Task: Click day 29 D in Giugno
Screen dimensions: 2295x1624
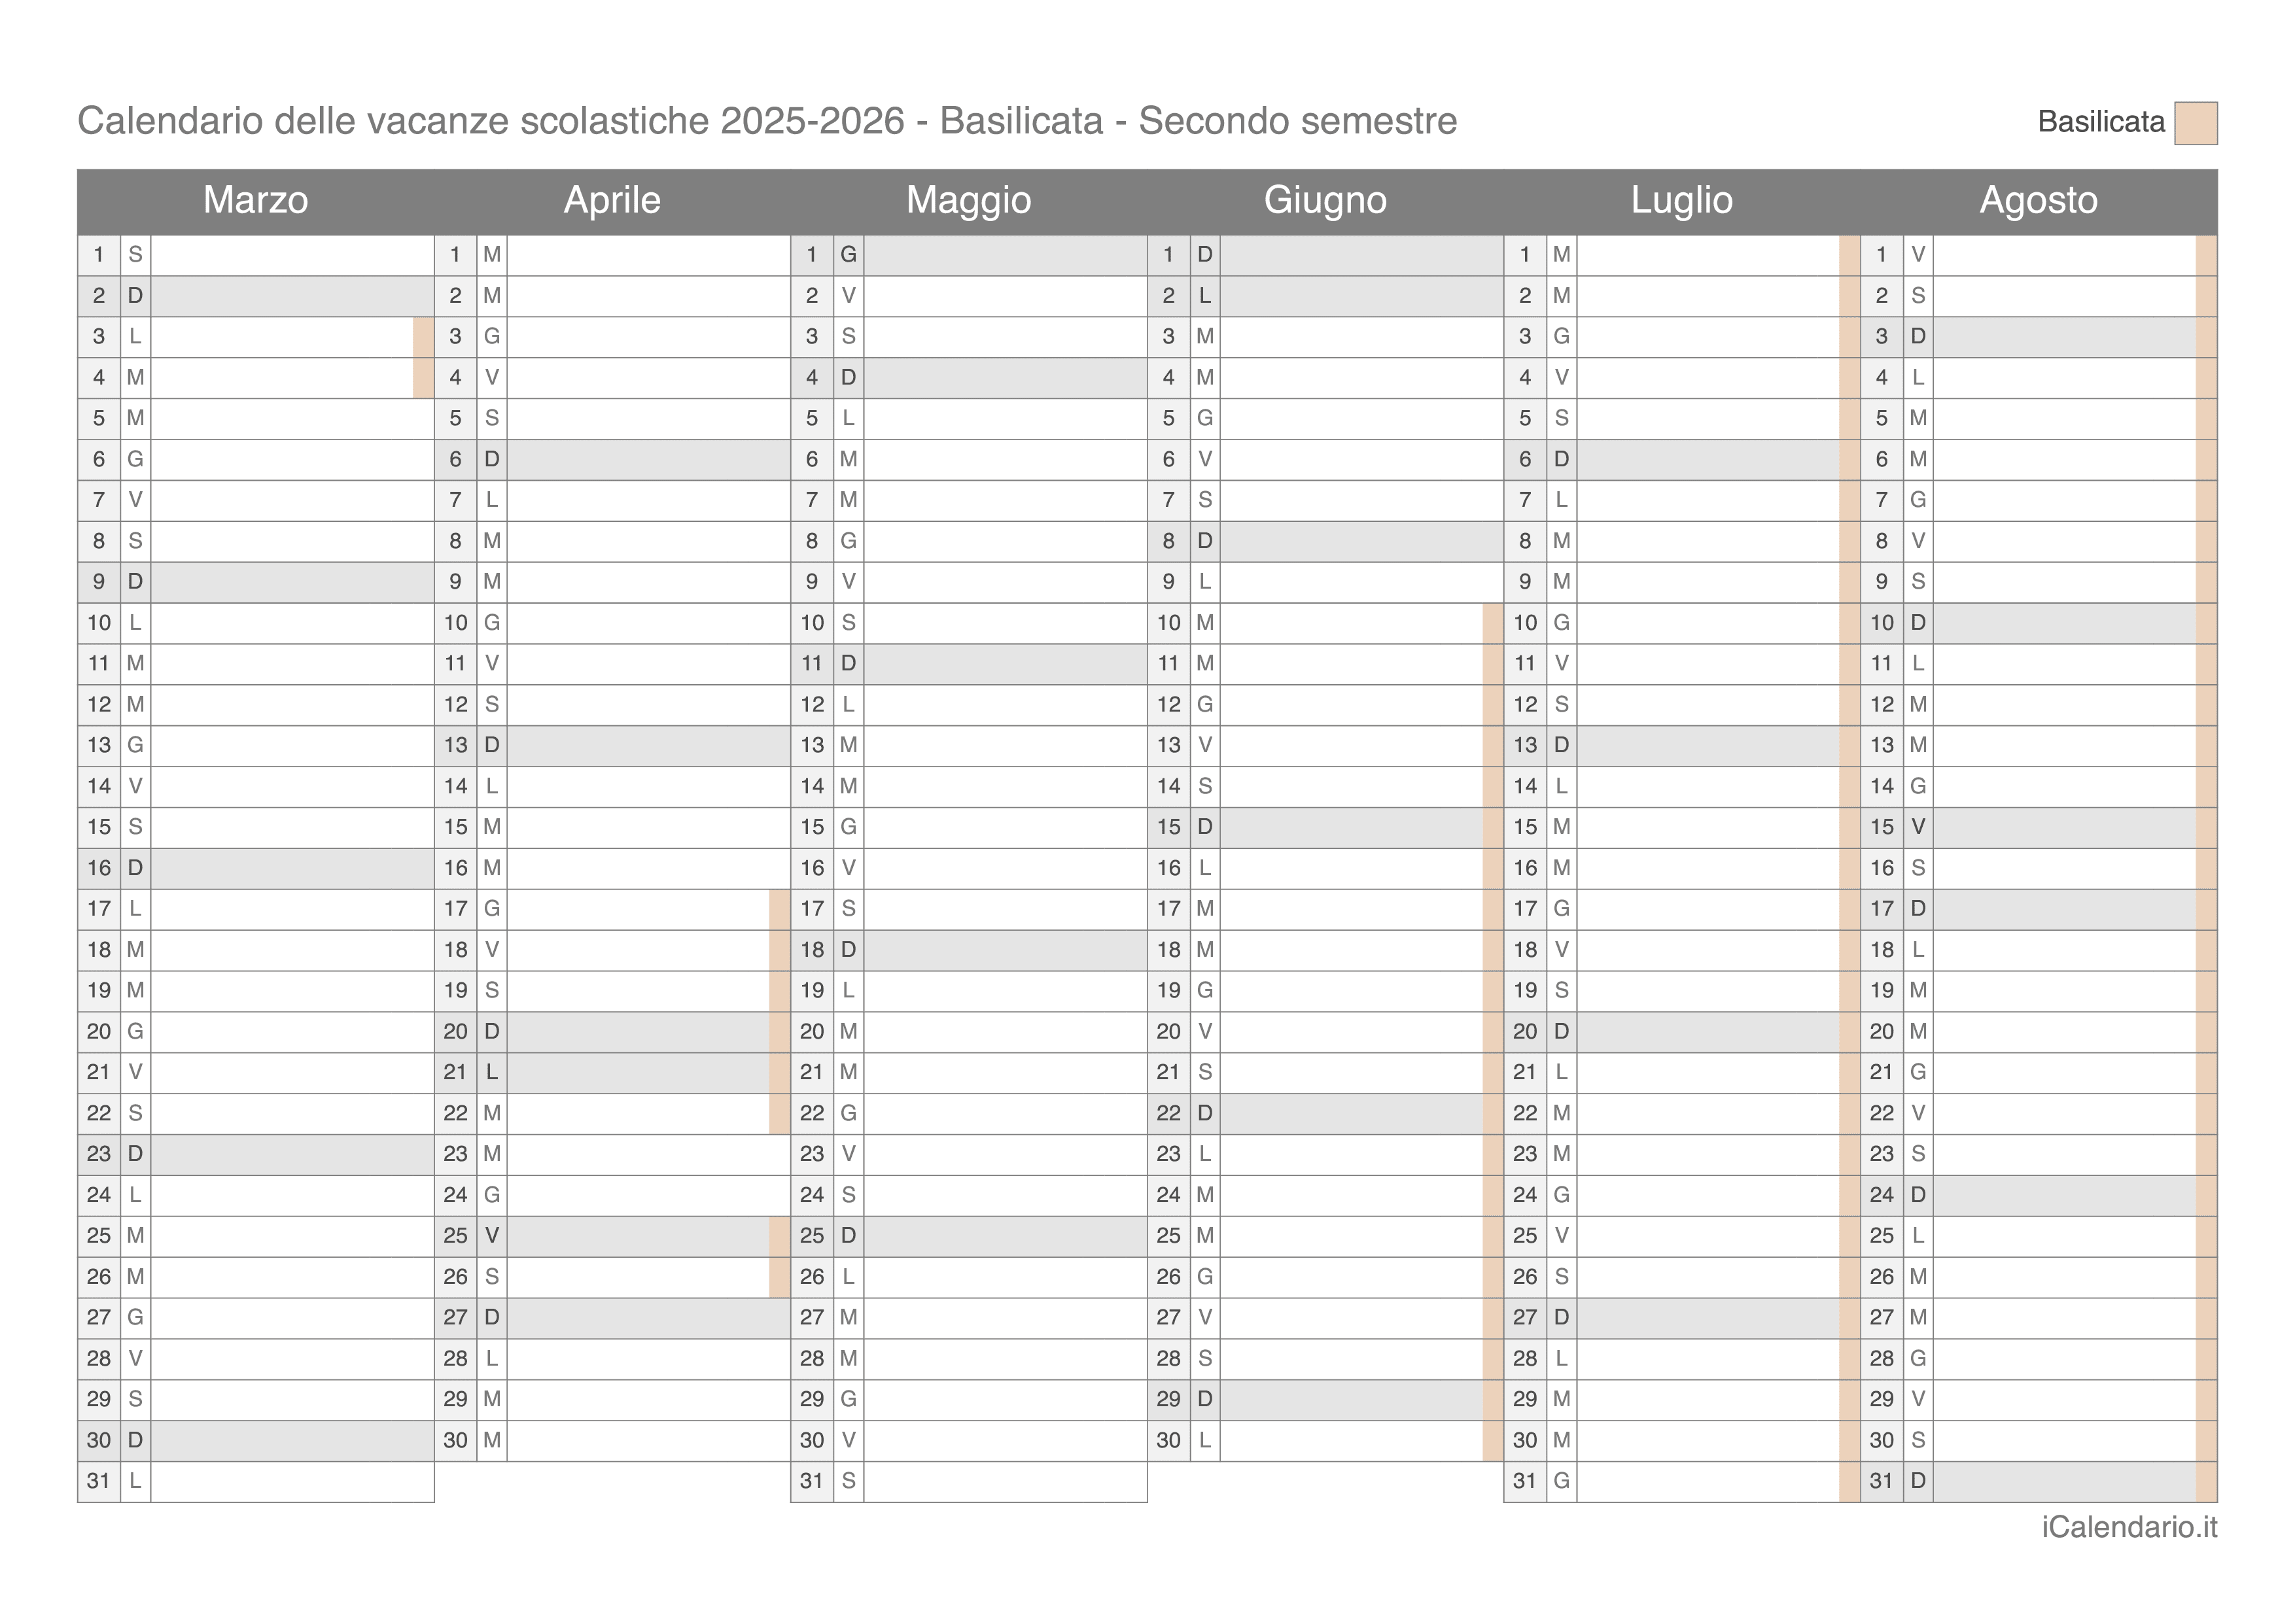Action: click(x=1325, y=1400)
